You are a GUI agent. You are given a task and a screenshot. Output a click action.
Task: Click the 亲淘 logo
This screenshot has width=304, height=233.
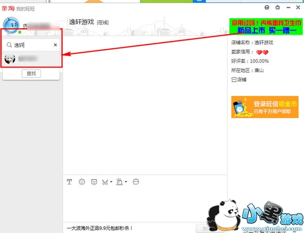(8, 8)
